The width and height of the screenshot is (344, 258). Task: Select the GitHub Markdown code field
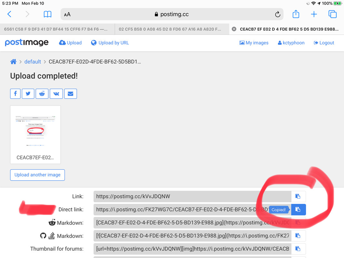(192, 236)
